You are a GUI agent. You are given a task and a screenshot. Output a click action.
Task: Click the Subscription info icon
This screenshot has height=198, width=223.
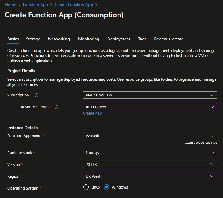click(x=37, y=95)
